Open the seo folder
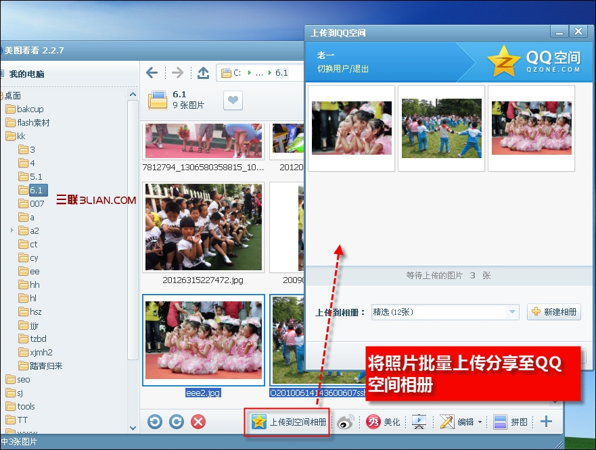Viewport: 596px width, 450px height. click(18, 379)
